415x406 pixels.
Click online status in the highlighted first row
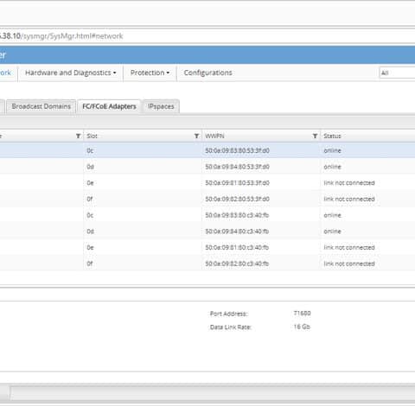[x=332, y=150]
